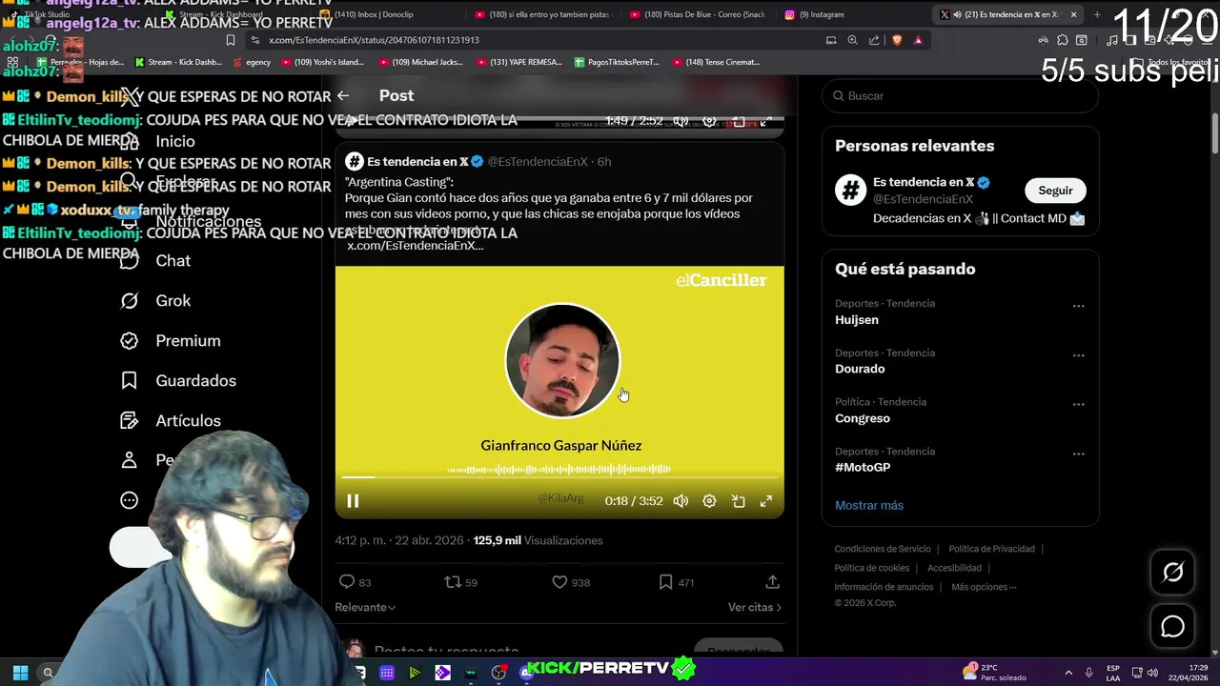This screenshot has width=1220, height=686.
Task: Open the sidebar more options circle icon
Action: pos(130,500)
